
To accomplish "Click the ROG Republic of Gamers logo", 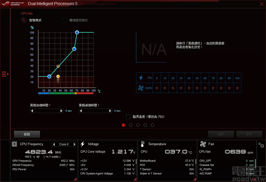I will click(13, 4).
